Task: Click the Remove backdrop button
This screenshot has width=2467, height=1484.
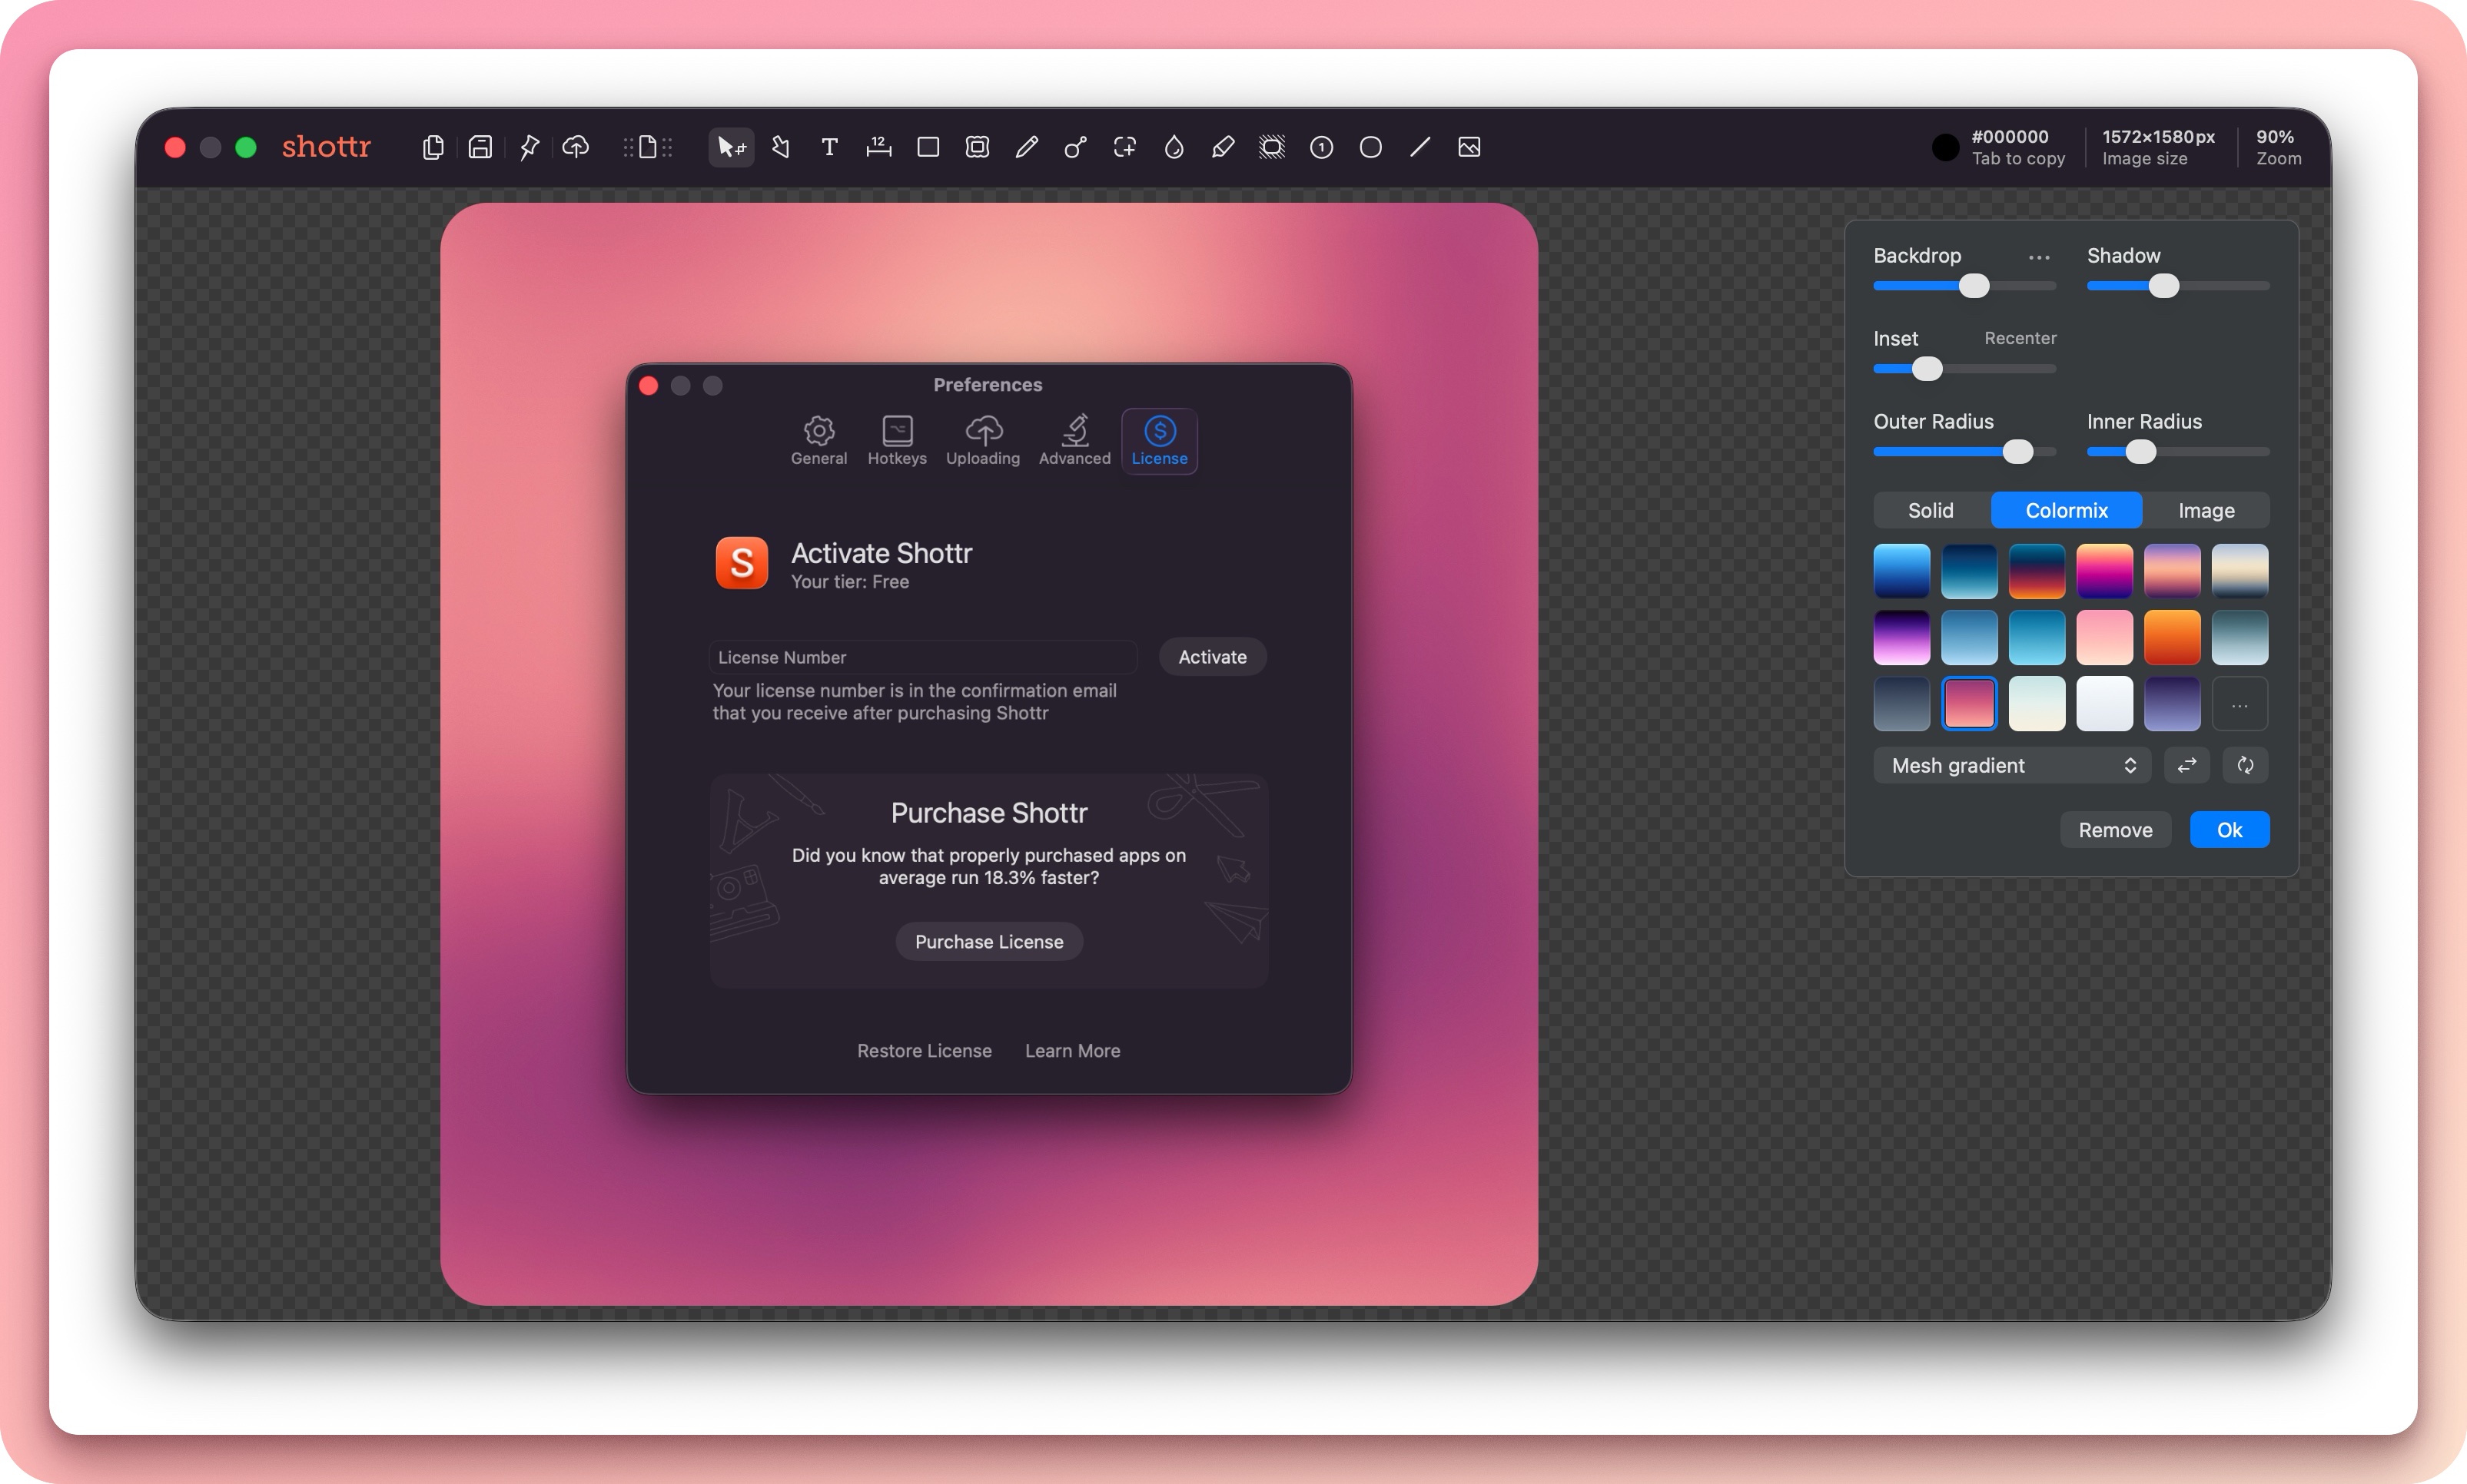Action: click(2115, 830)
